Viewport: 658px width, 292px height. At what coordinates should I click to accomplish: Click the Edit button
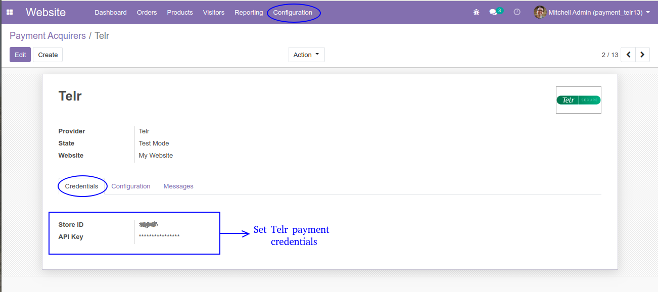[20, 55]
